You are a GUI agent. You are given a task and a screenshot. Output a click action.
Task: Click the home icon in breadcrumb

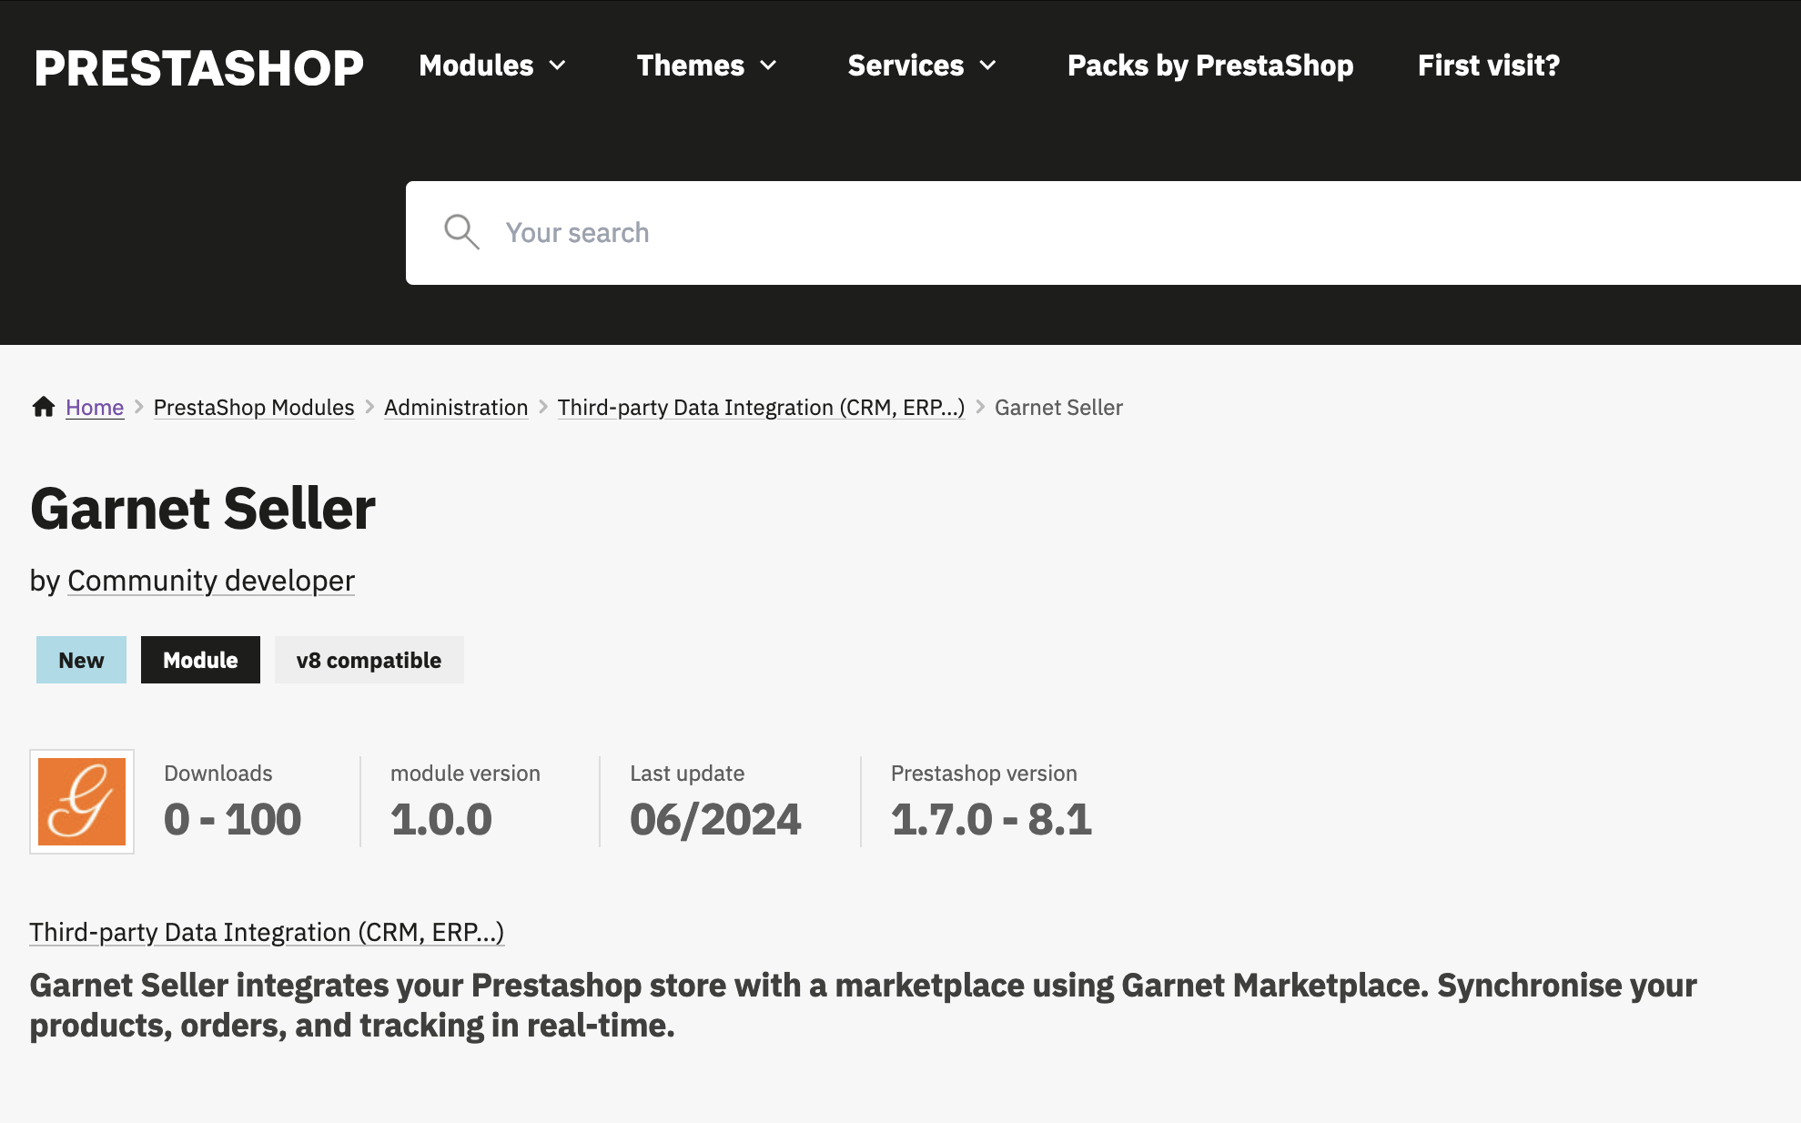pos(44,407)
